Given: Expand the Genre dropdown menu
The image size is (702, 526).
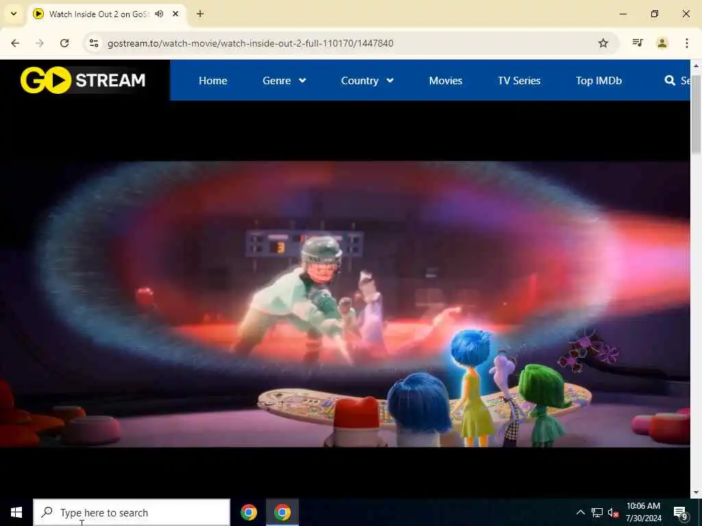Looking at the screenshot, I should 285,81.
